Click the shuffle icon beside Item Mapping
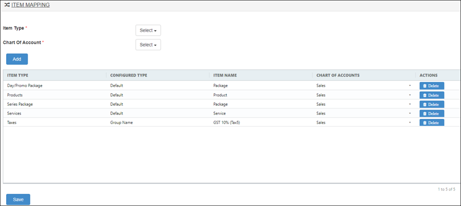The width and height of the screenshot is (461, 206). pos(7,5)
